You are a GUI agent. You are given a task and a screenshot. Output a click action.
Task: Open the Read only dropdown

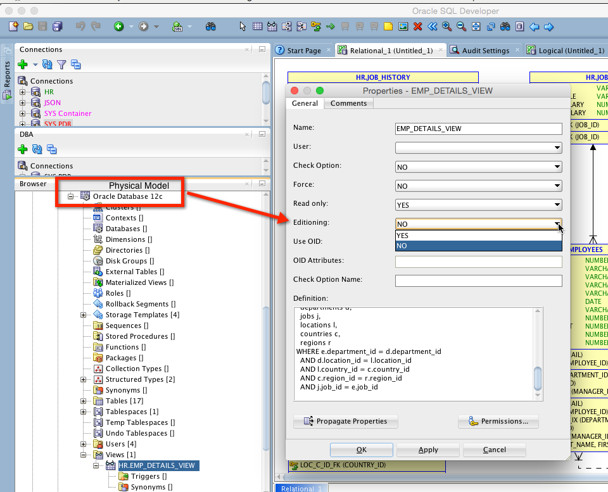click(x=557, y=205)
